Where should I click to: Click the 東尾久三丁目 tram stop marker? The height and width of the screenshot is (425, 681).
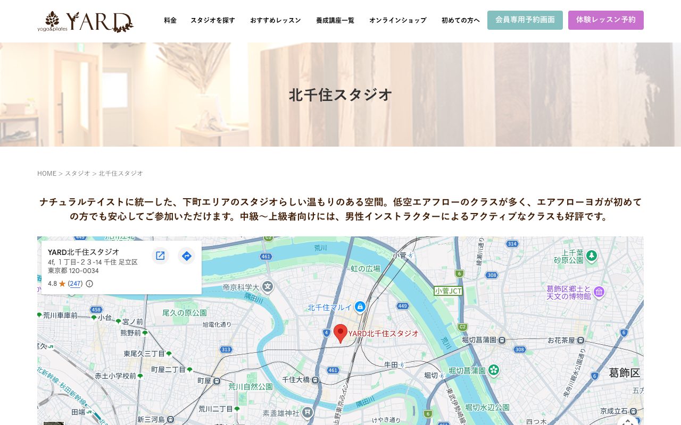[169, 353]
